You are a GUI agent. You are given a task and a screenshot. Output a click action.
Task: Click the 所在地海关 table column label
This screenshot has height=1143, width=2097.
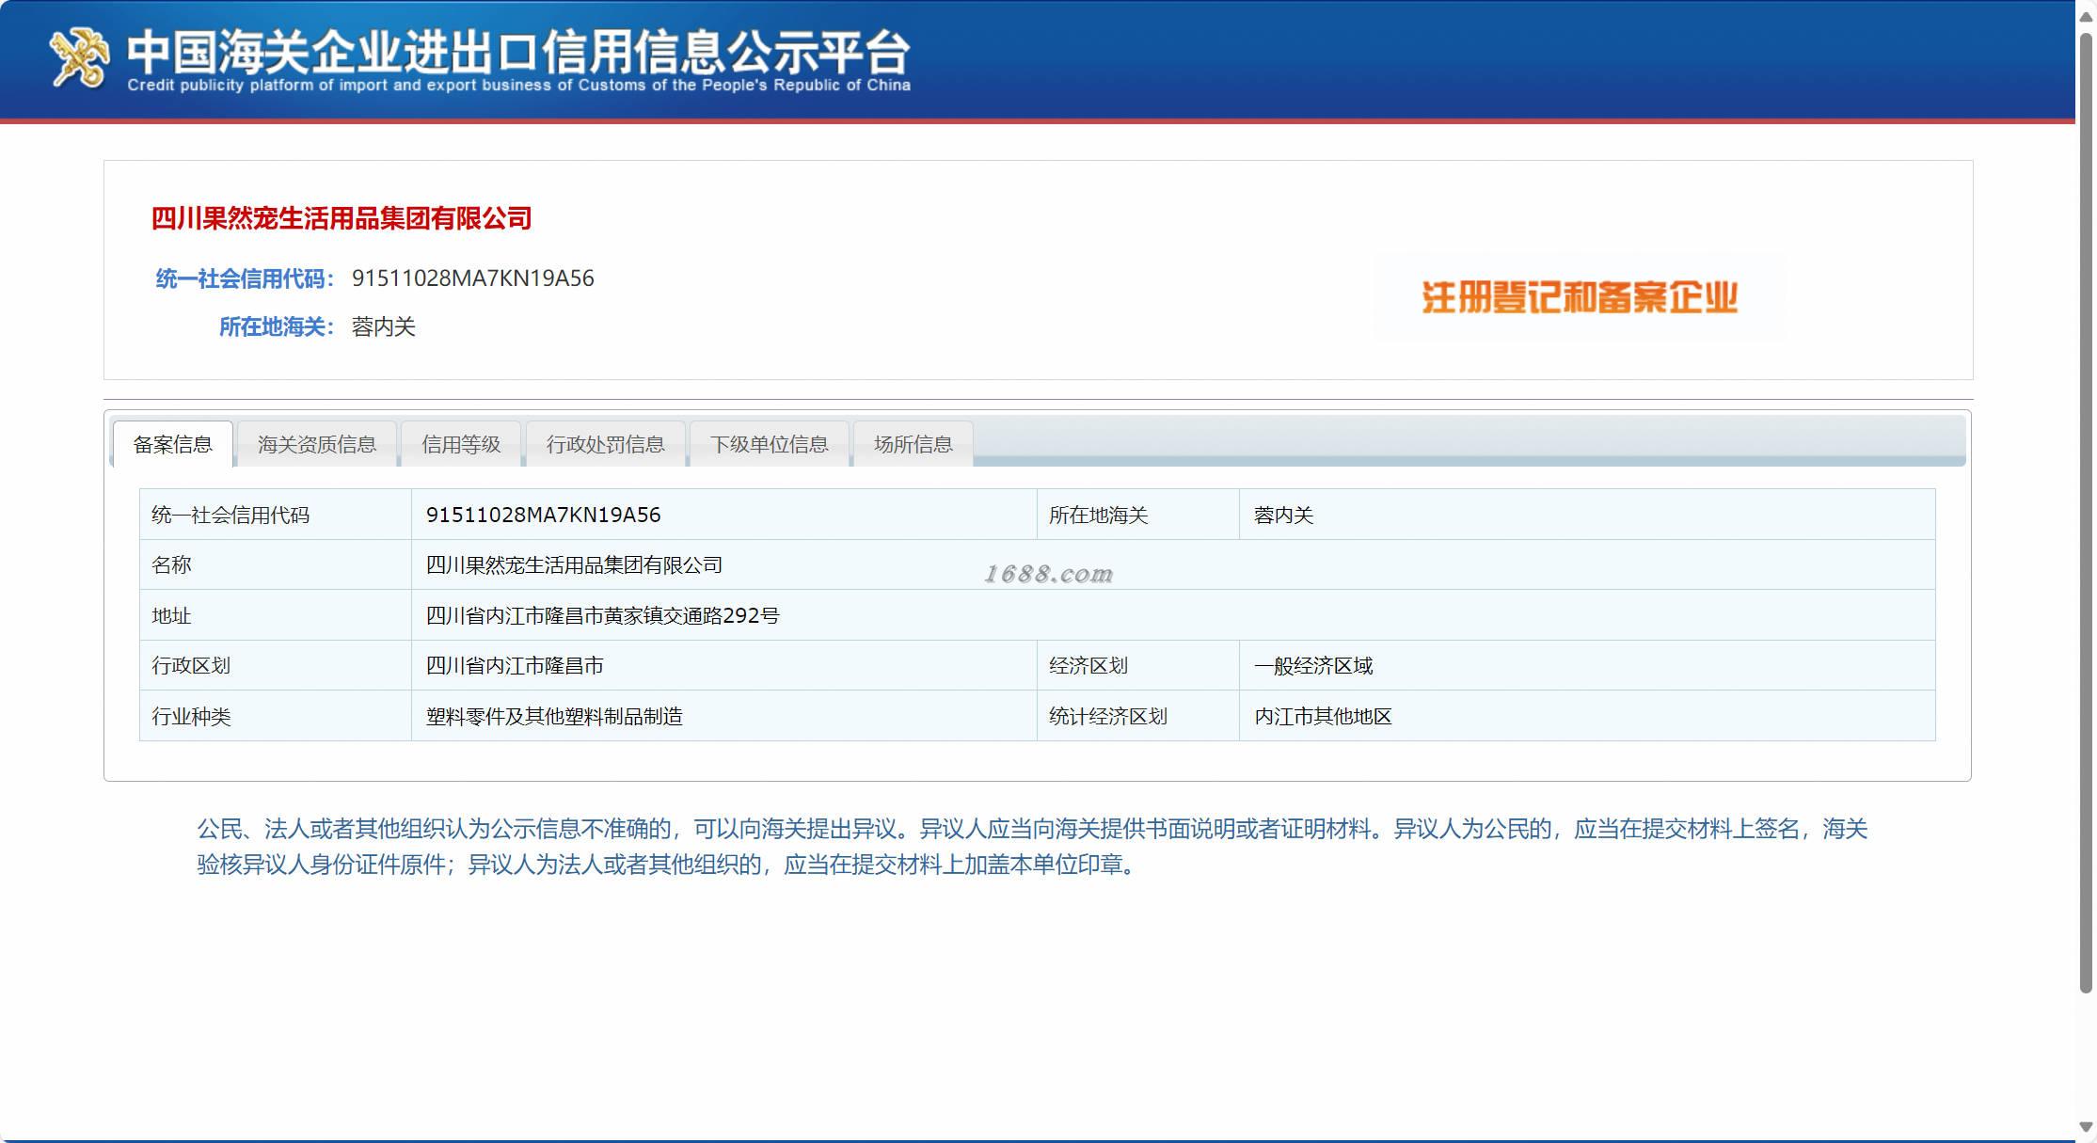coord(1099,515)
